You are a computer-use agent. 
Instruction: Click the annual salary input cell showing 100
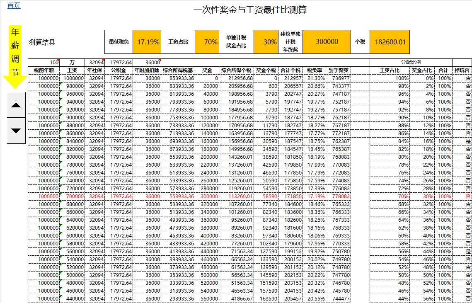pyautogui.click(x=44, y=63)
